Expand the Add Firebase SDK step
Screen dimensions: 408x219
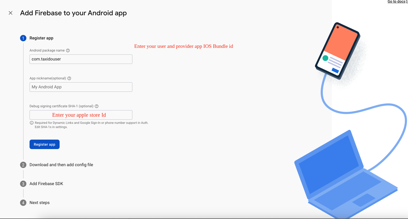tap(46, 184)
